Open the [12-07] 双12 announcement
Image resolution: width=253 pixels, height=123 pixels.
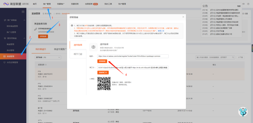[x=221, y=16]
